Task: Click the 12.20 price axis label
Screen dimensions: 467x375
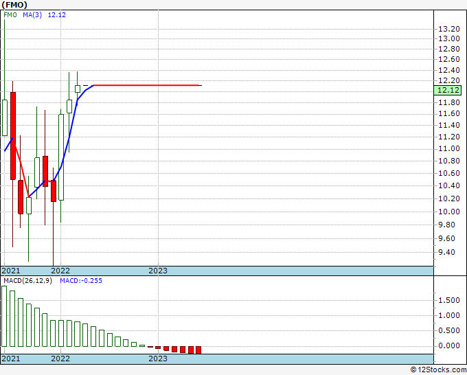Action: click(449, 80)
